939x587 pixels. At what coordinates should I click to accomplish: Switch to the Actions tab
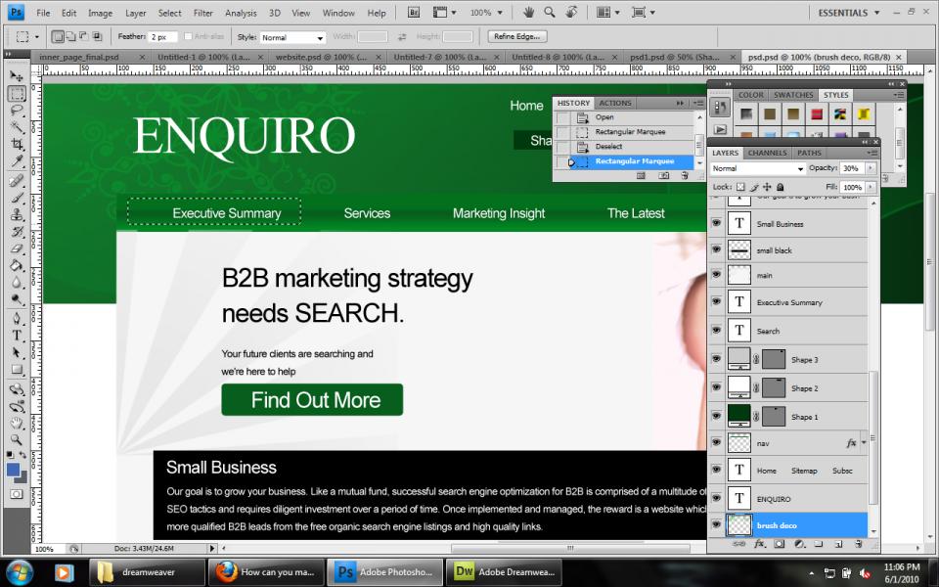(x=615, y=103)
